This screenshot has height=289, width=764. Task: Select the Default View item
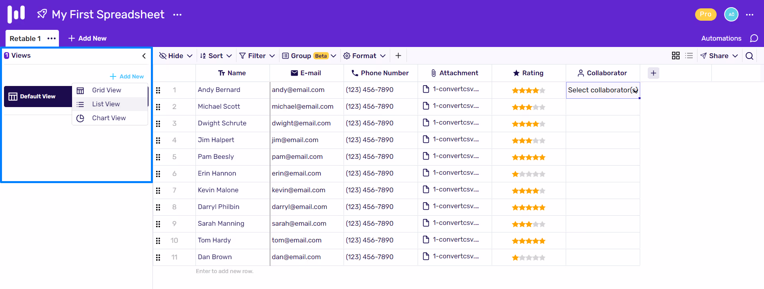point(38,96)
